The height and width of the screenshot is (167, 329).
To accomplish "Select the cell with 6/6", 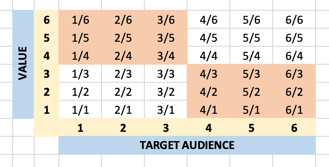I will tap(294, 19).
